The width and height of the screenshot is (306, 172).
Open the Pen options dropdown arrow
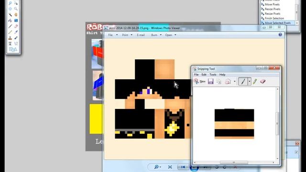click(250, 82)
